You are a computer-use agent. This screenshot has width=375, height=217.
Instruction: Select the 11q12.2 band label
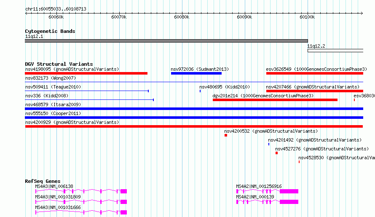pos(316,46)
